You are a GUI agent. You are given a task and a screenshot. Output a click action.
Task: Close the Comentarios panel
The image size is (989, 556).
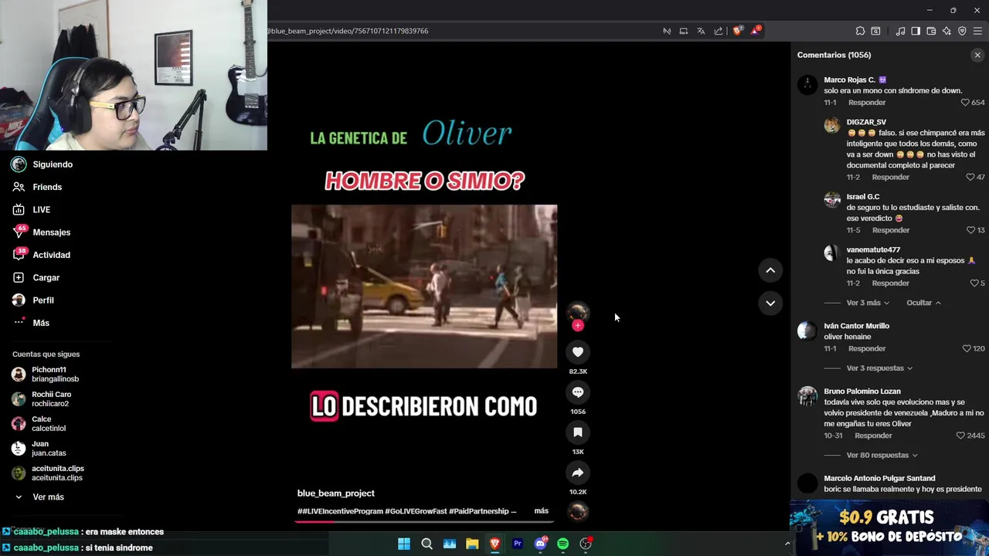[977, 55]
